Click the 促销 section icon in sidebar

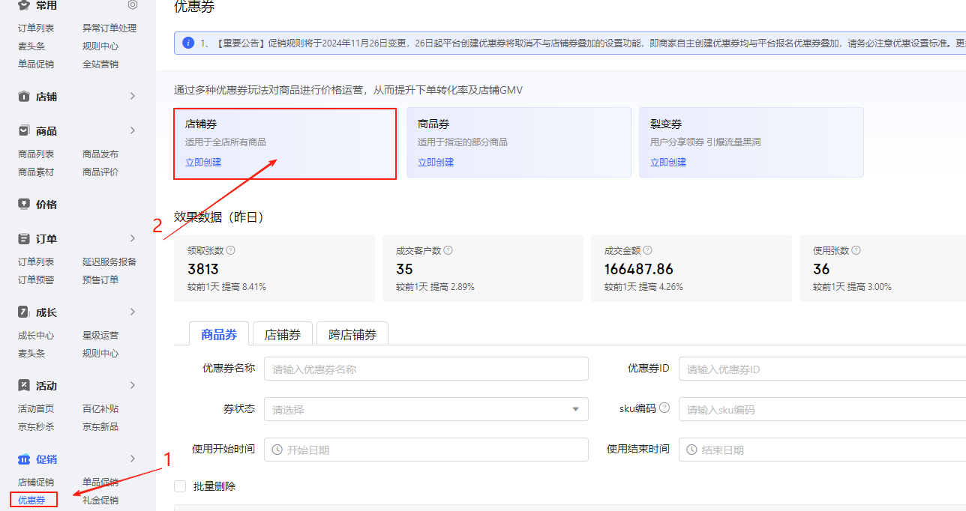tap(24, 459)
